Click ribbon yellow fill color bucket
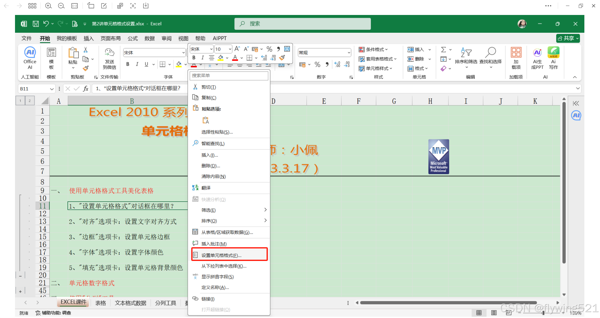 (x=179, y=64)
